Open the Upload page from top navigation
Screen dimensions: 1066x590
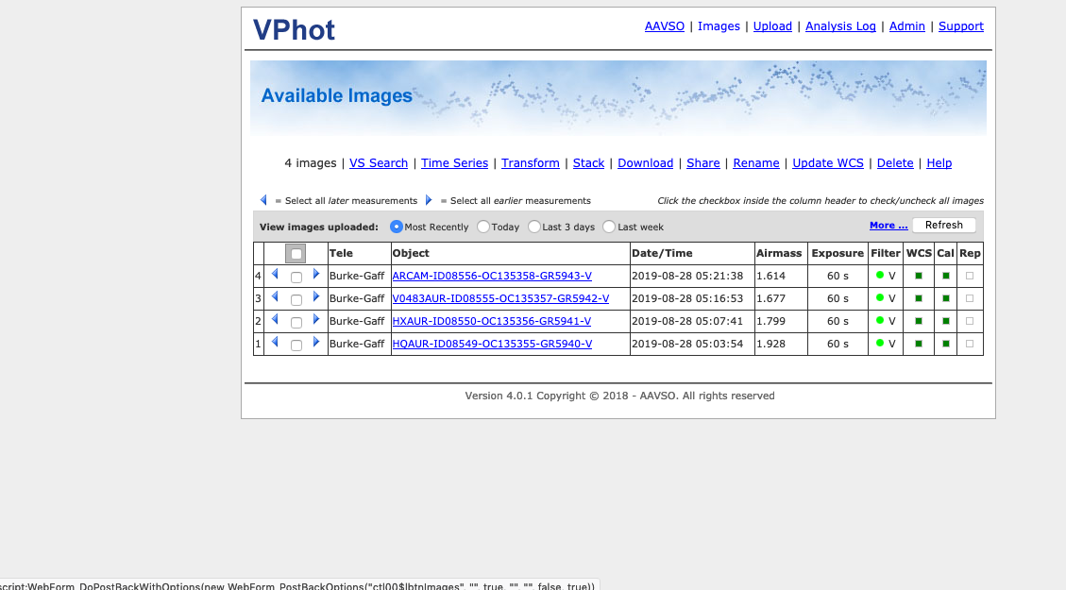click(772, 26)
